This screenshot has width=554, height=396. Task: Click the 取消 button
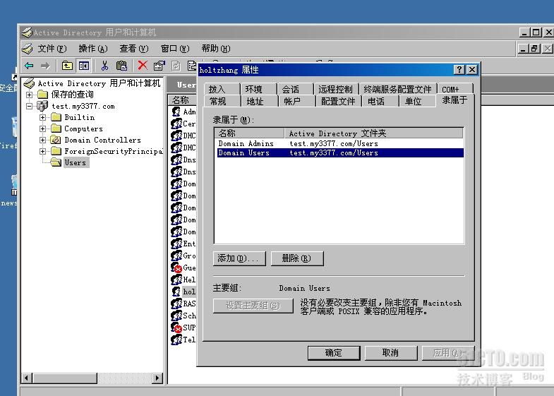[x=391, y=352]
